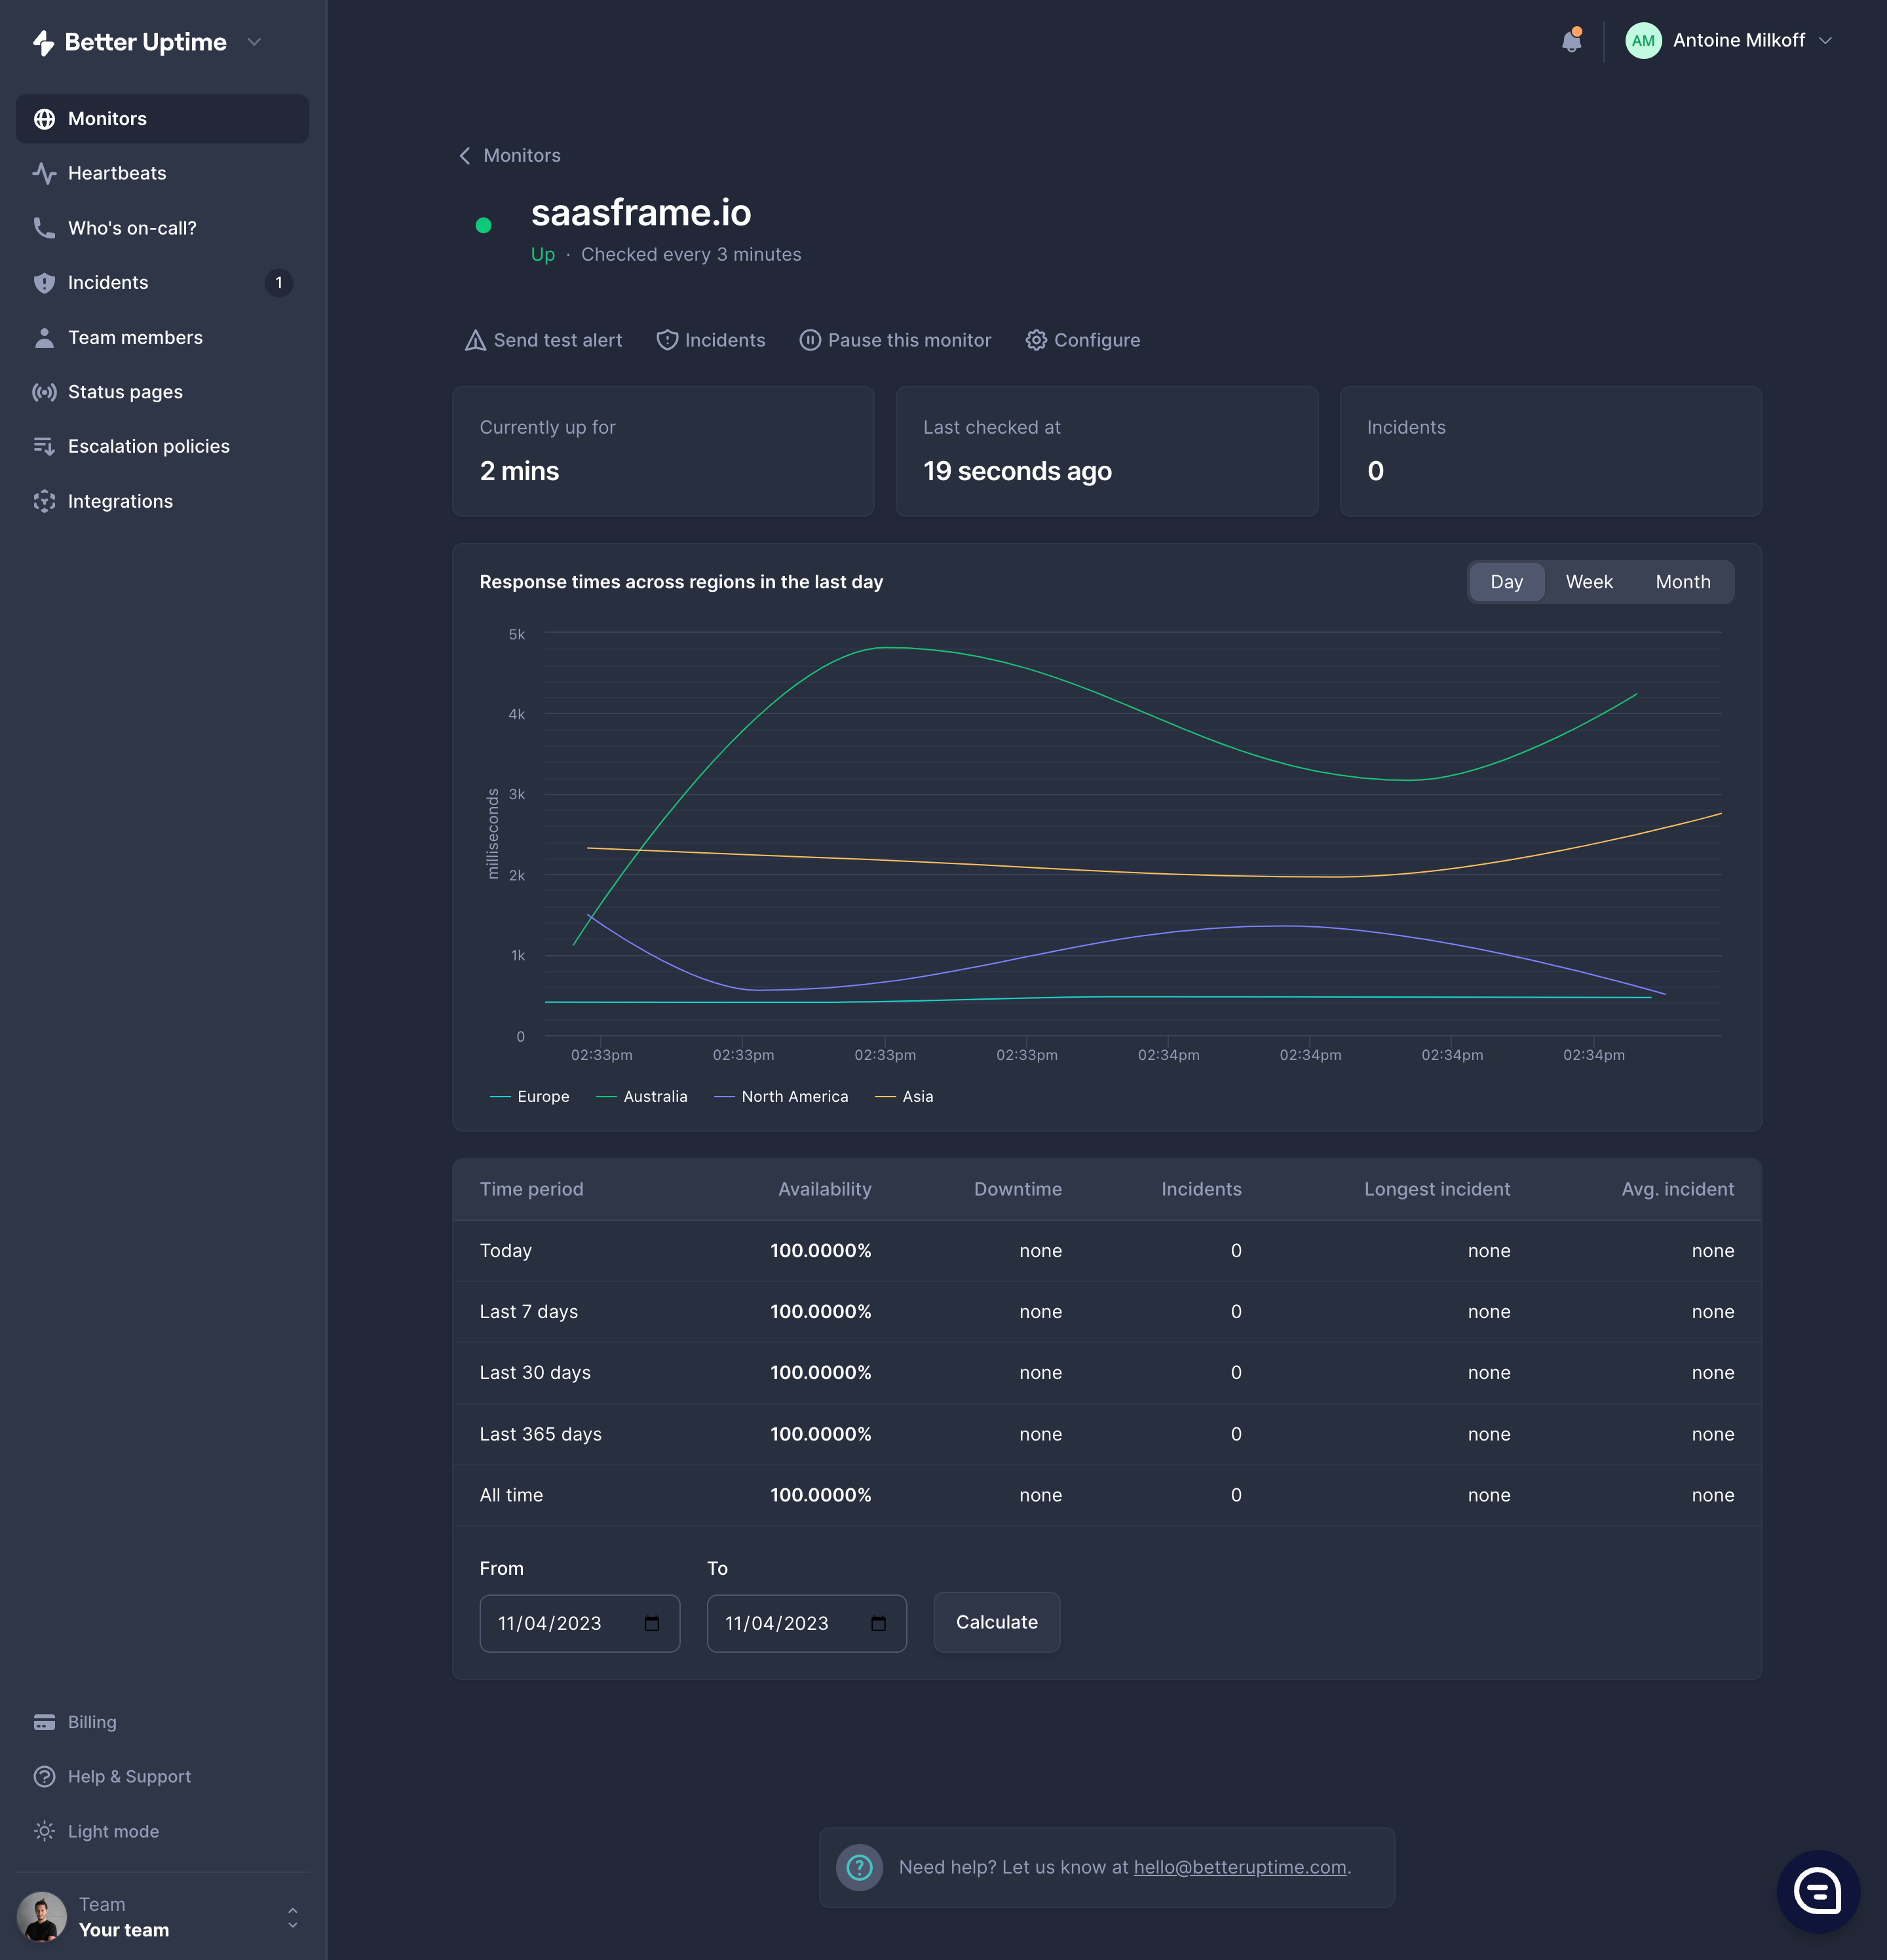
Task: Click the Who's on-call phone icon
Action: click(x=44, y=228)
